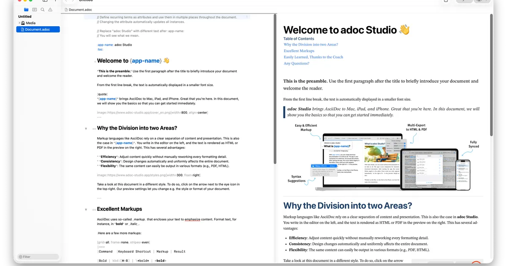
Task: Open 'Any Questions?' table of contents link
Action: (297, 63)
